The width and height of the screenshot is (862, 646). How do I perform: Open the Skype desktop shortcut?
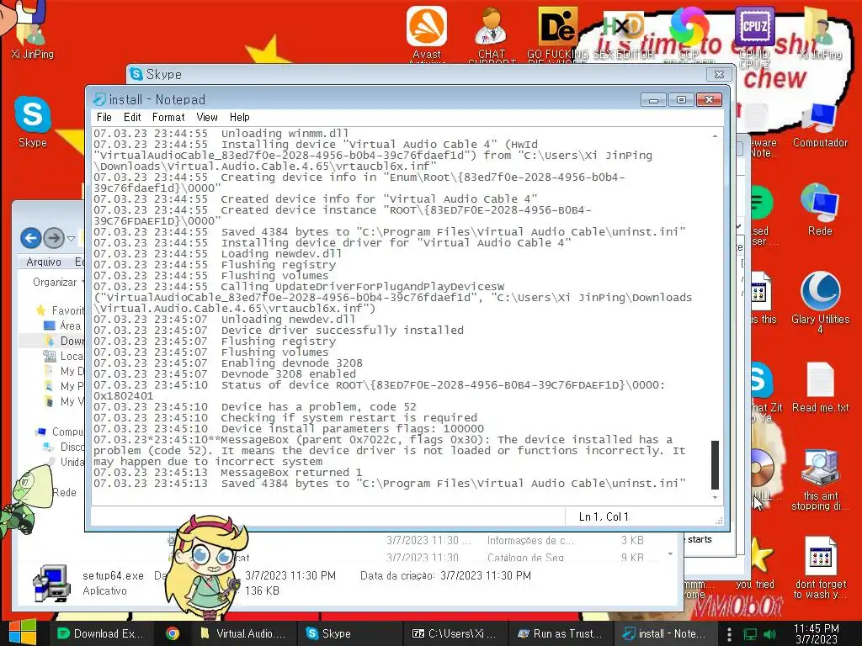tap(33, 122)
